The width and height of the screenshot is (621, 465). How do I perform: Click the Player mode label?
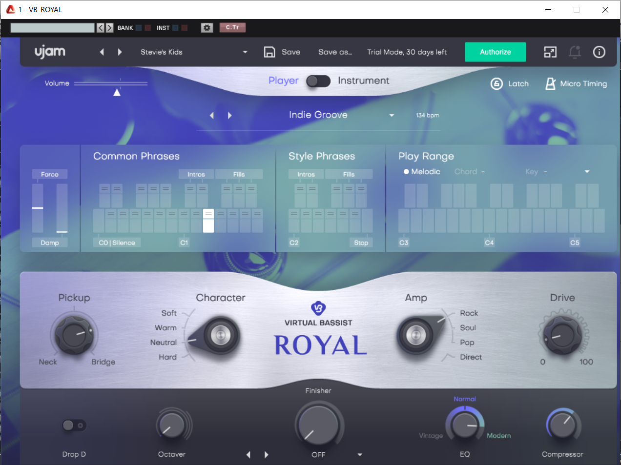point(283,81)
